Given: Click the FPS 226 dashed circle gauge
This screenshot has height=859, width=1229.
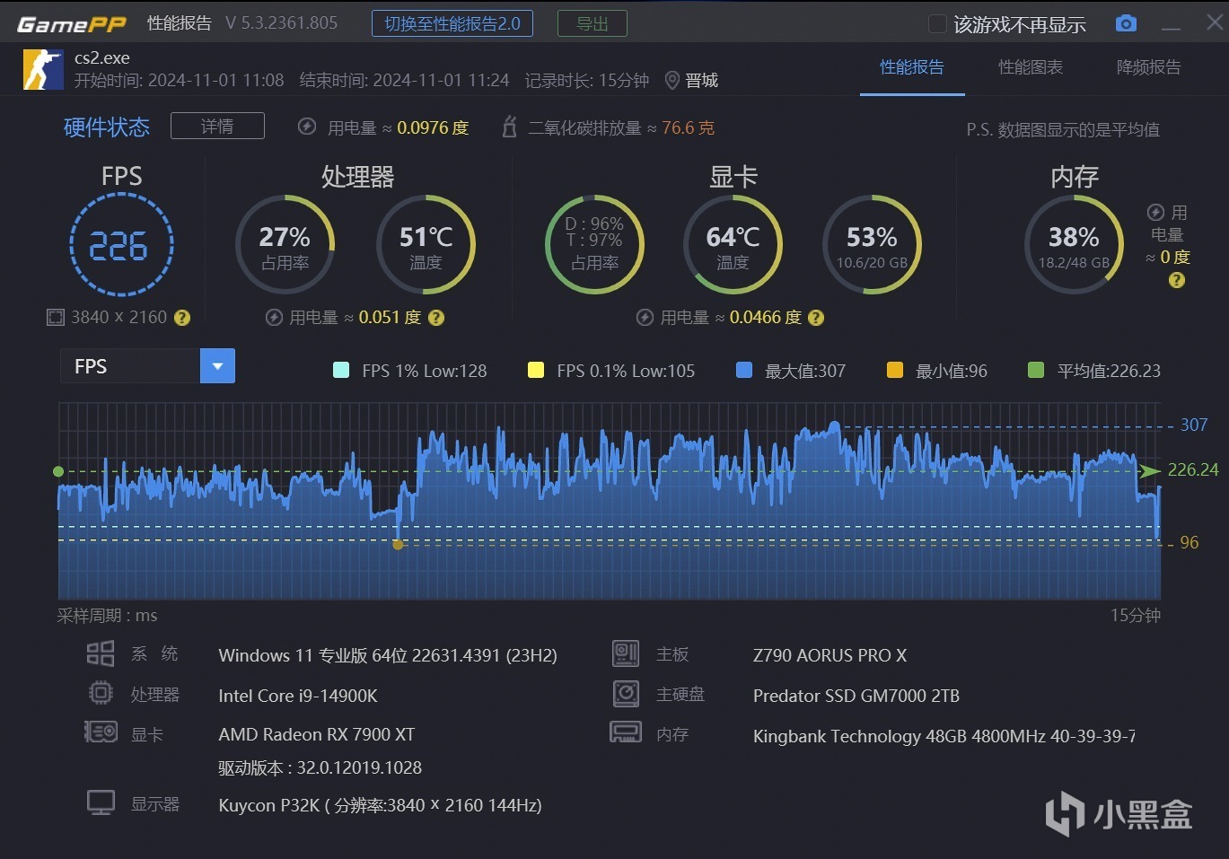Looking at the screenshot, I should coord(121,245).
